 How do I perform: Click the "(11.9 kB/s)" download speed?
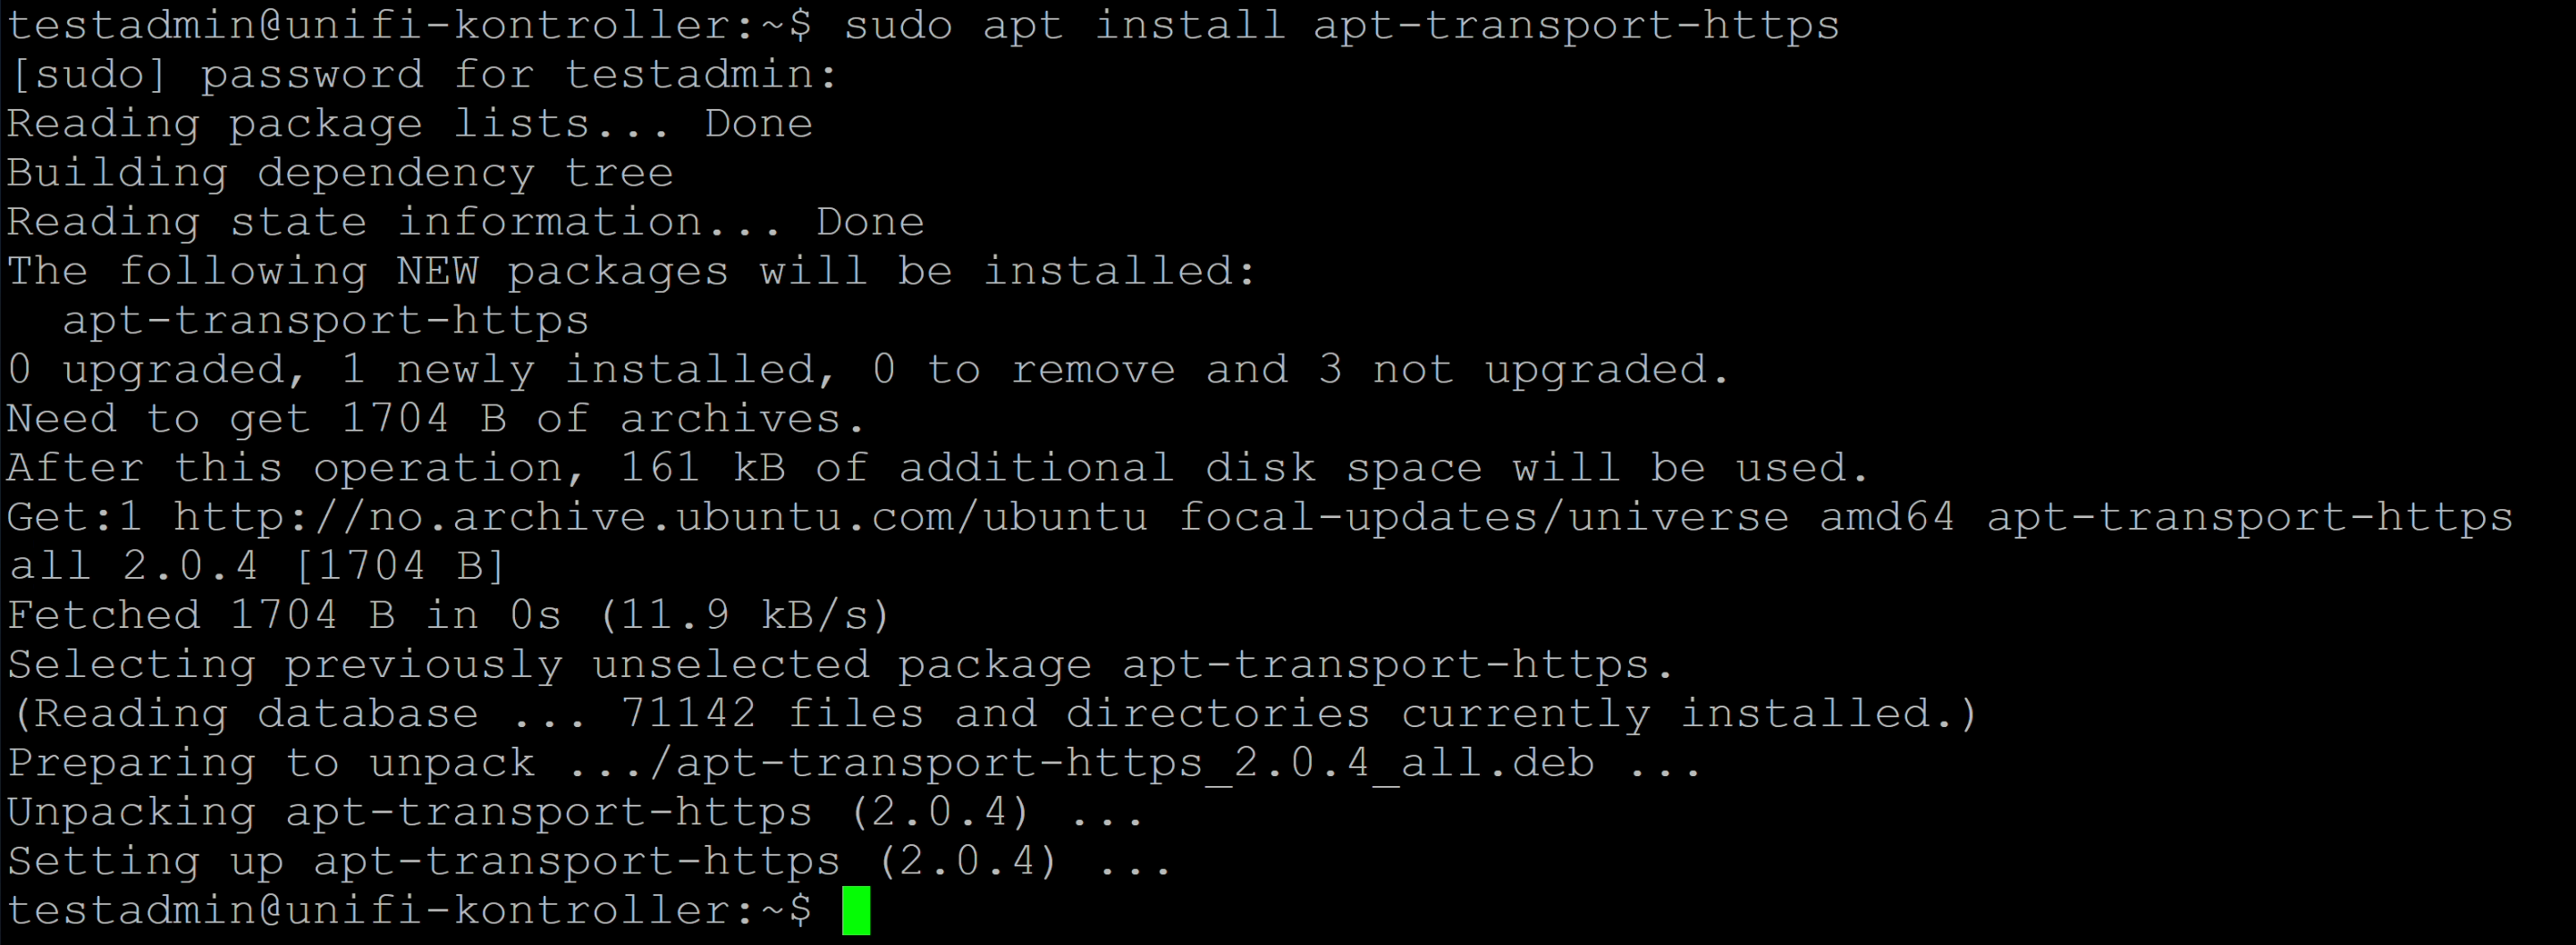point(744,615)
